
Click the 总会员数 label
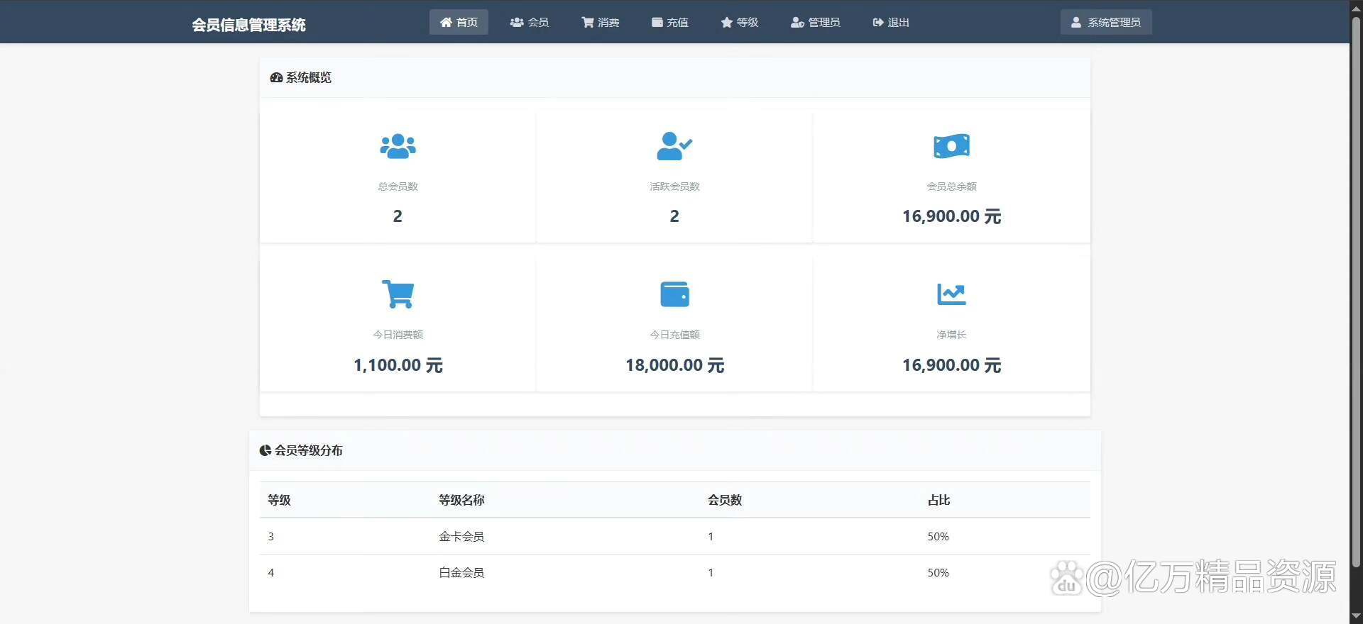[398, 186]
